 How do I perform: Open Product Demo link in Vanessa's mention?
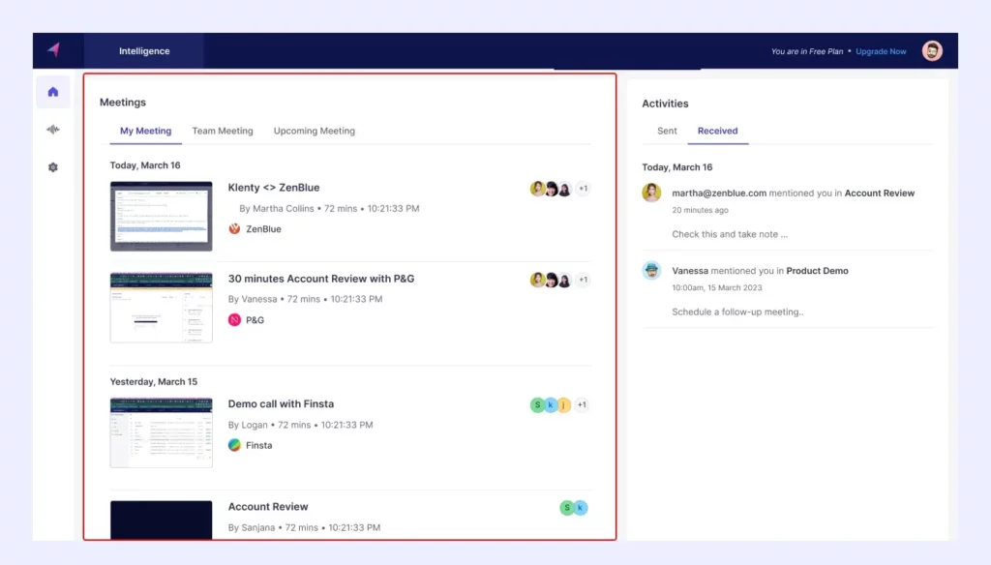coord(817,271)
